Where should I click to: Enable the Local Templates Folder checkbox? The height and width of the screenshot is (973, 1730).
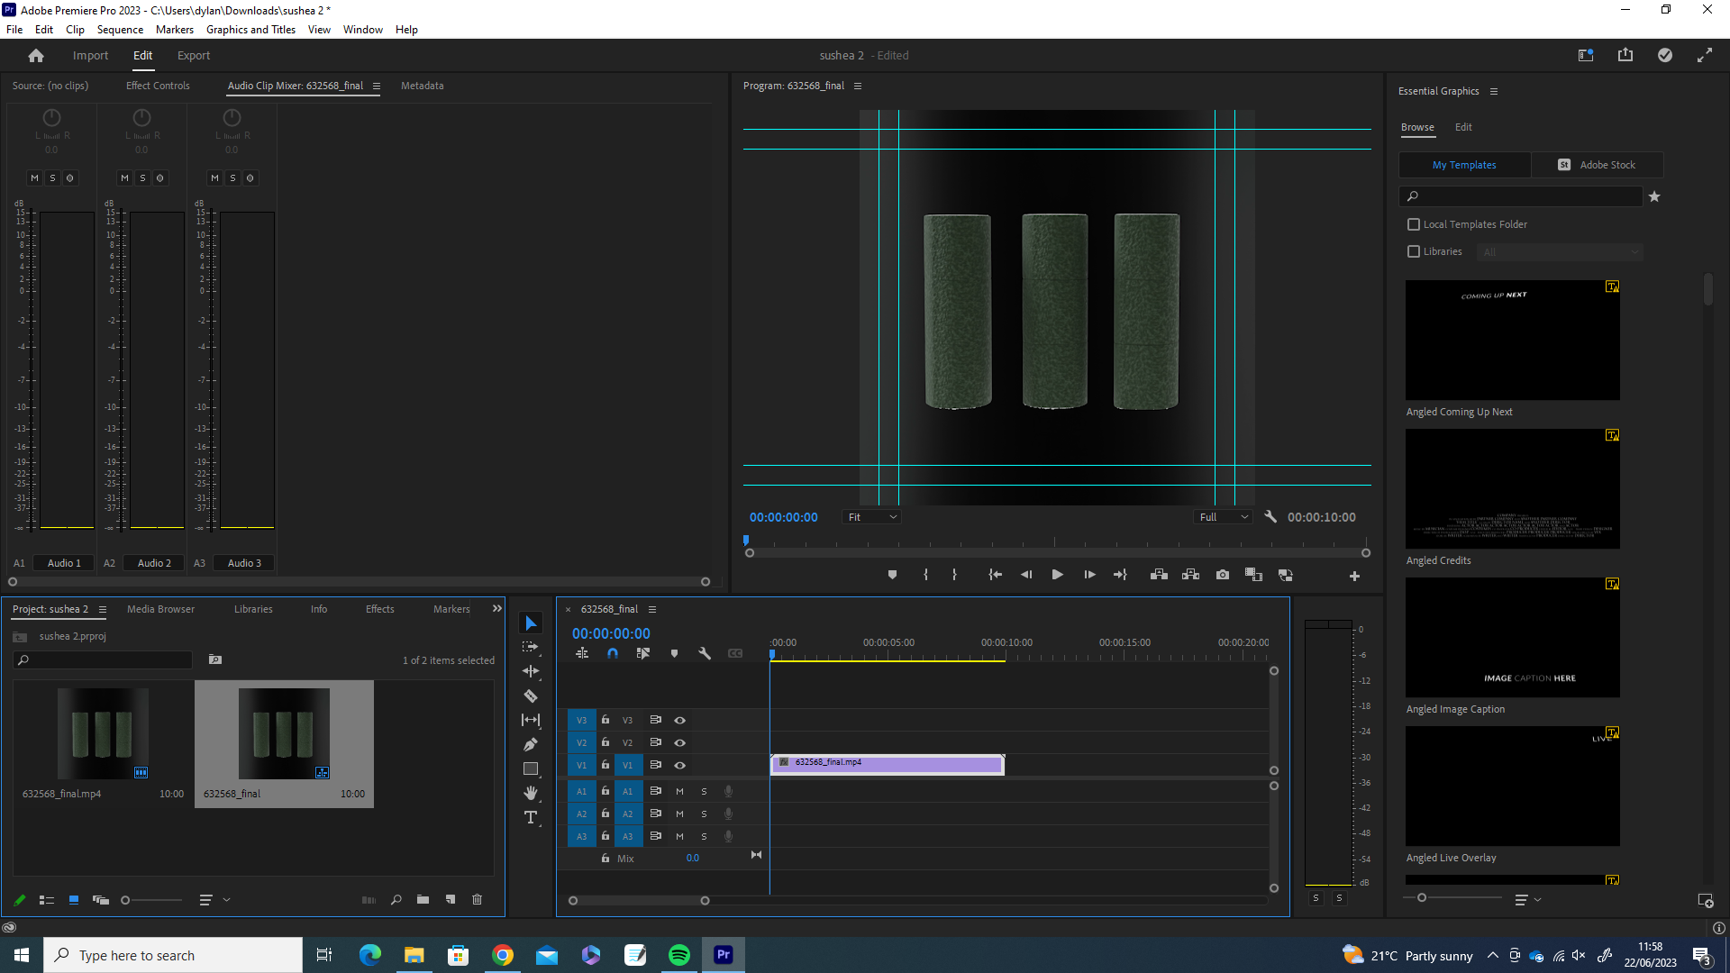tap(1413, 223)
